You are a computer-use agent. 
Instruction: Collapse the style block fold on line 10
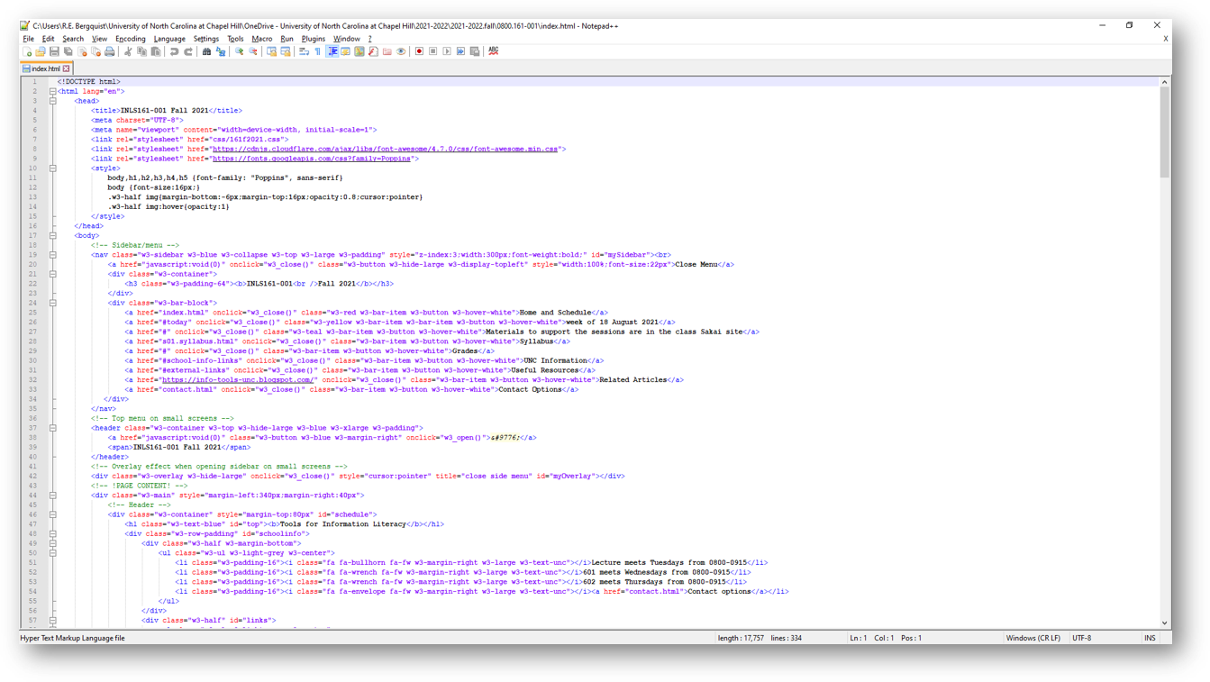[x=53, y=168]
